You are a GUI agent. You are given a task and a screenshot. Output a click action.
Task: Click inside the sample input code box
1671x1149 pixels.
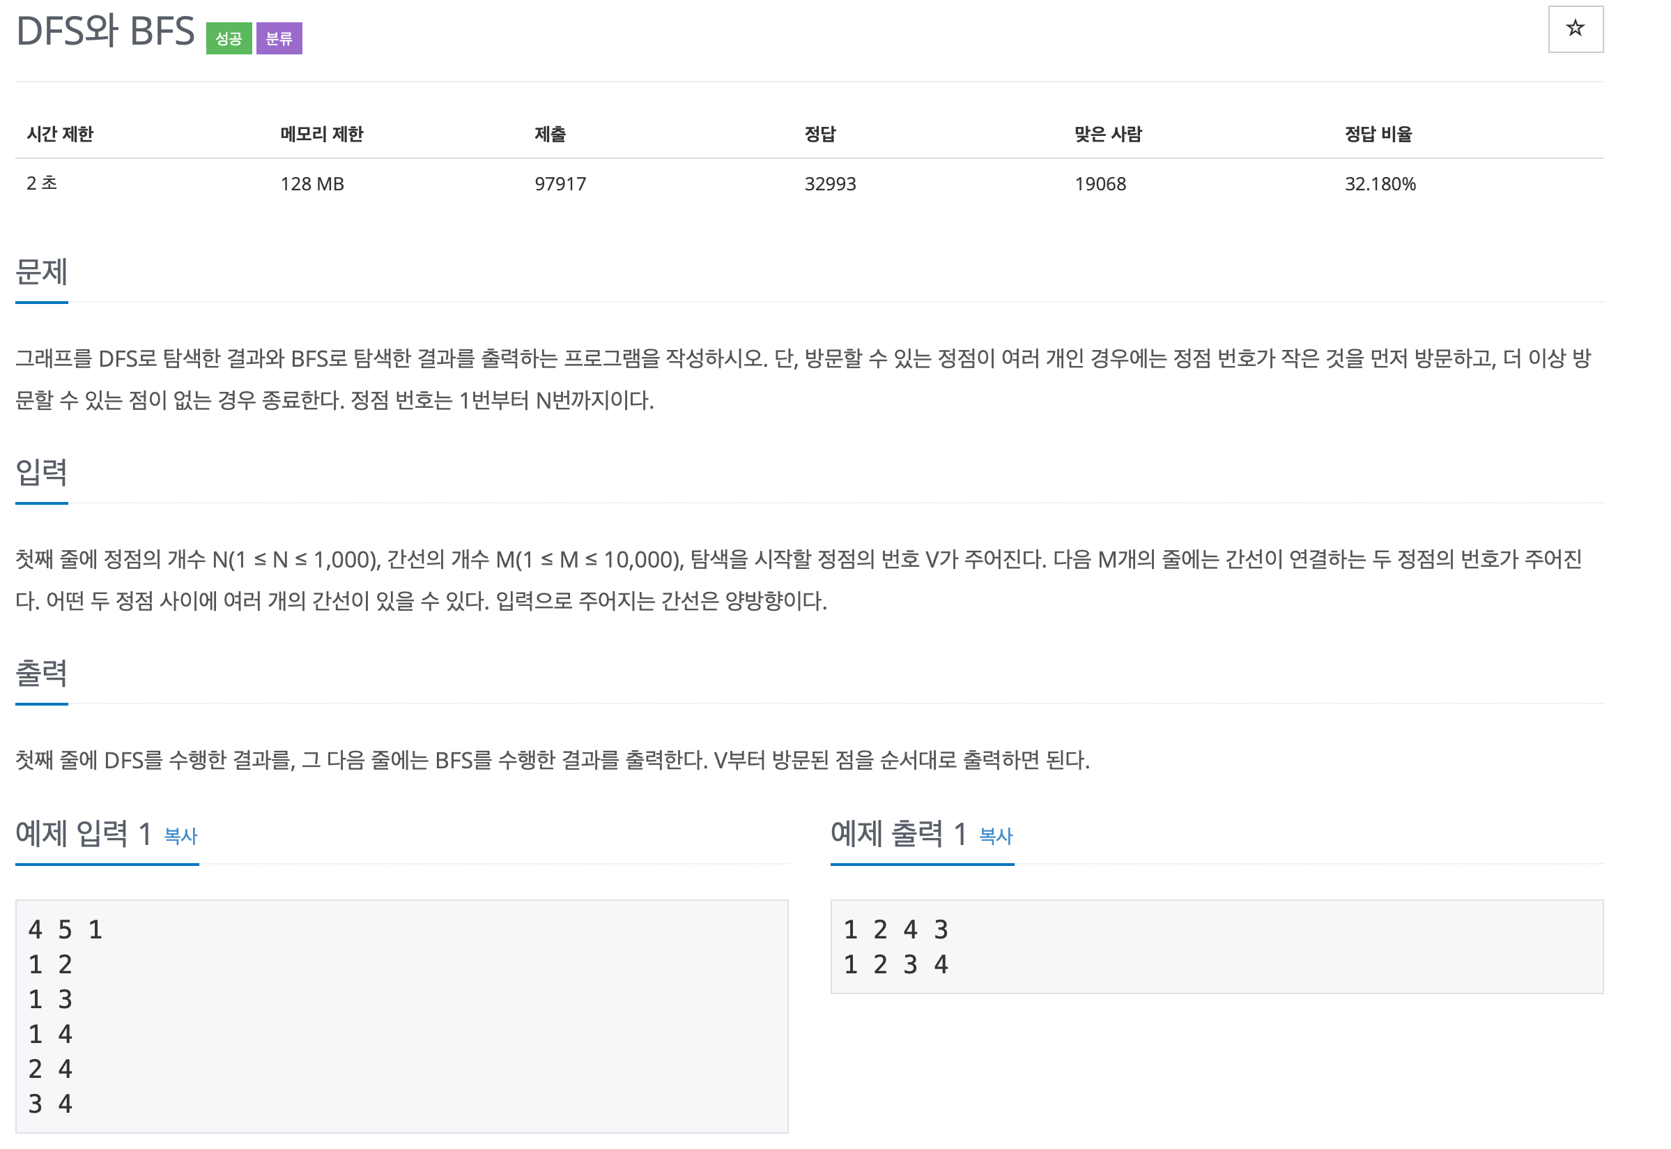(401, 1015)
